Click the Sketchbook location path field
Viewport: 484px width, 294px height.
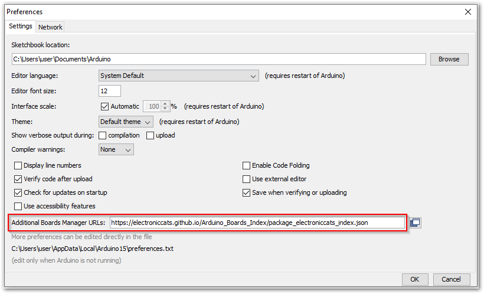(219, 59)
